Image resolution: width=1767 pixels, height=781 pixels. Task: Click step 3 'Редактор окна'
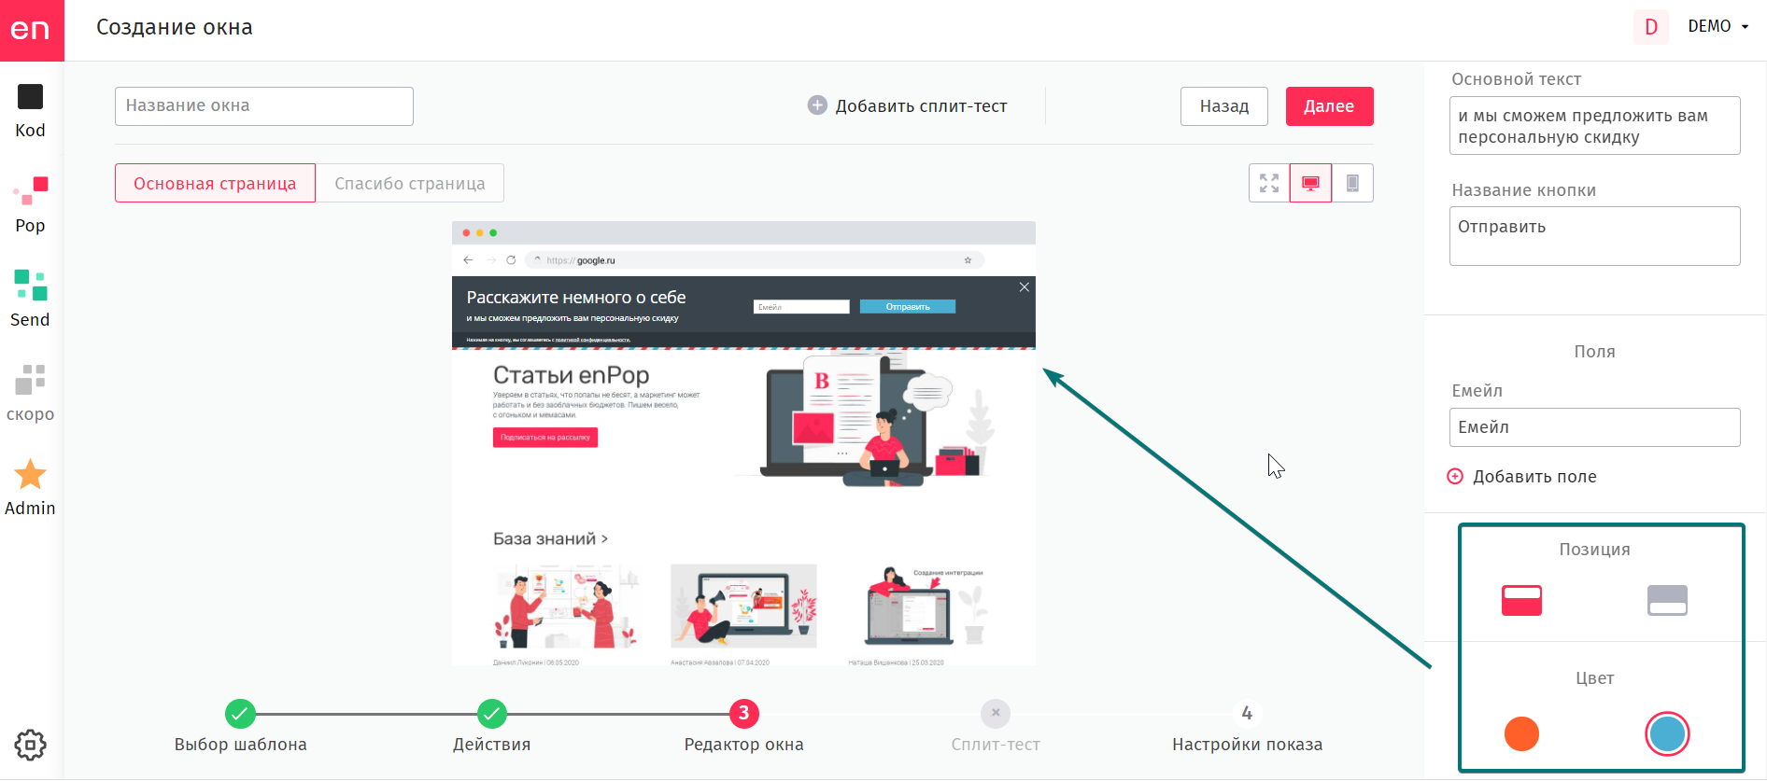point(743,714)
